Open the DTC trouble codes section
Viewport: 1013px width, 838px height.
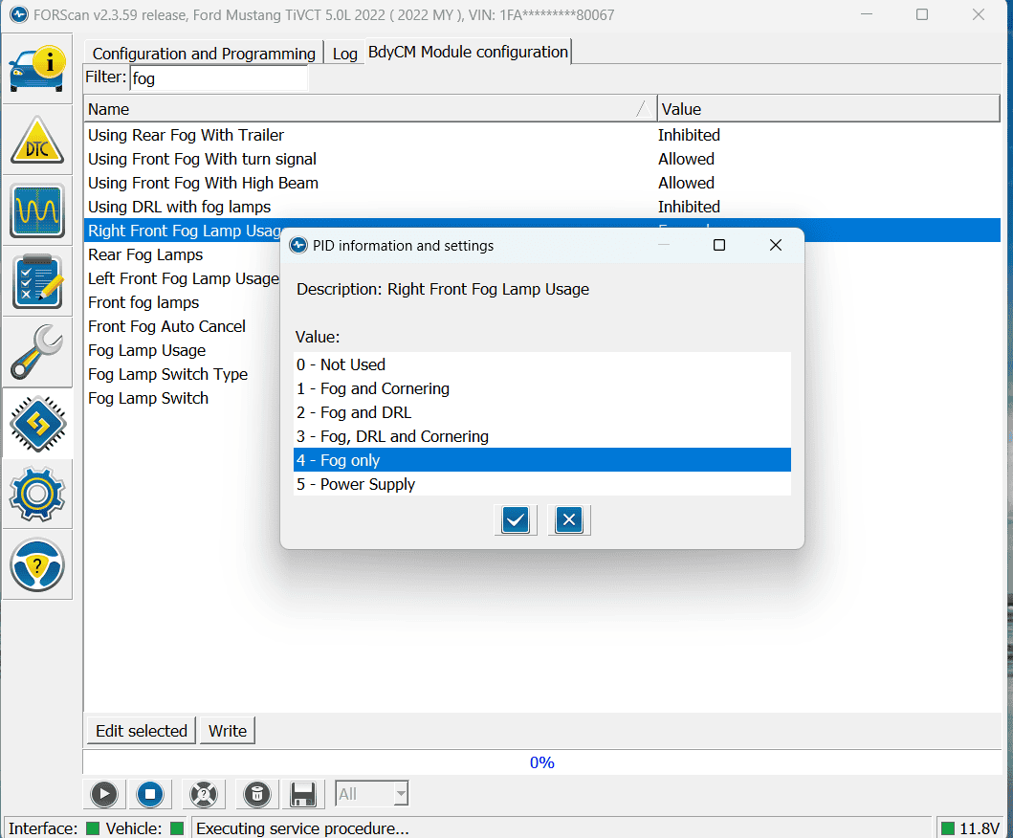pos(37,140)
